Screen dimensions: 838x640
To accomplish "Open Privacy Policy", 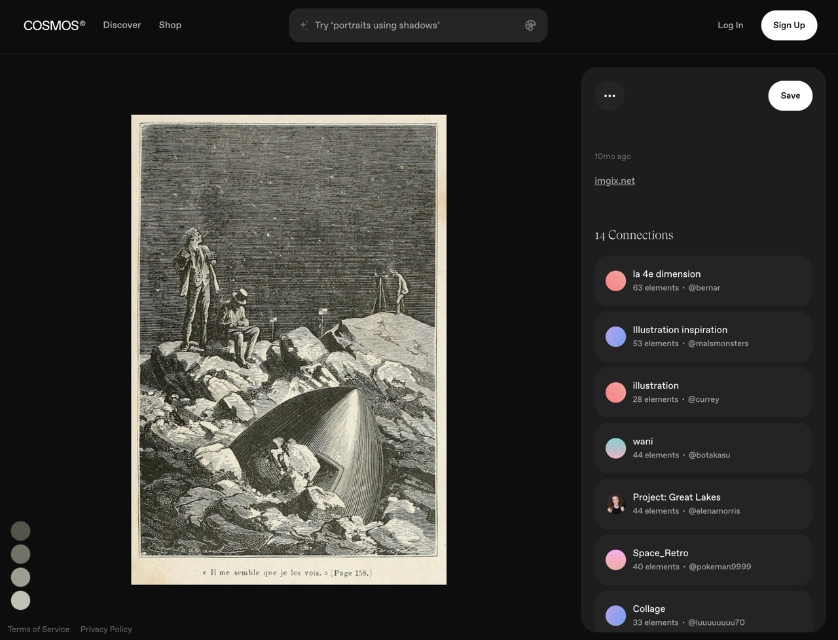I will (106, 629).
